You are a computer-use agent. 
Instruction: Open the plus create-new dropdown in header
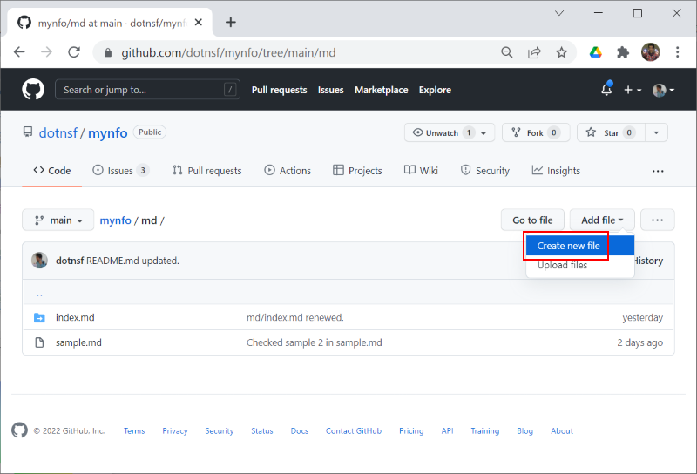click(633, 90)
